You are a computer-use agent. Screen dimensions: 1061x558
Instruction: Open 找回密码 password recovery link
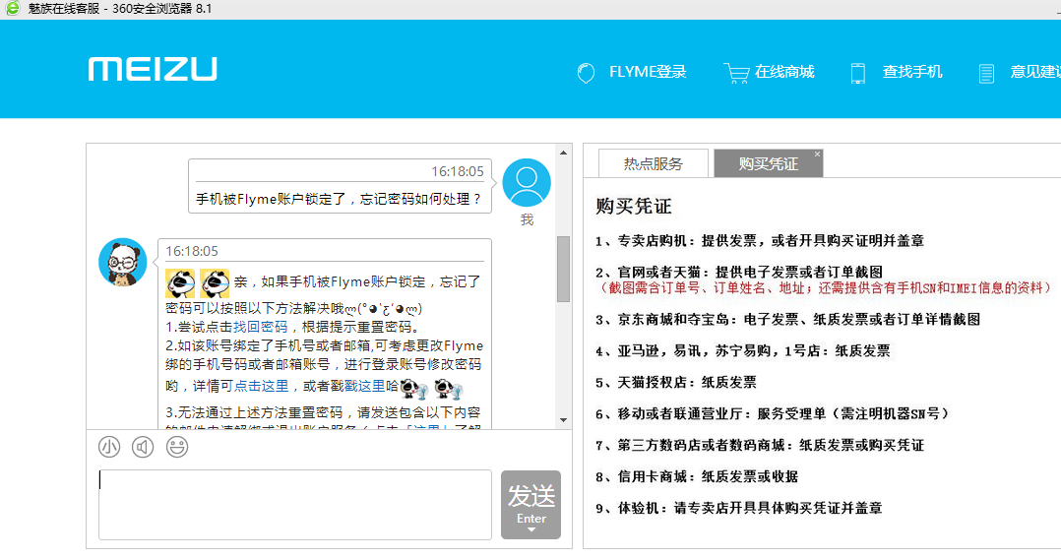[261, 327]
